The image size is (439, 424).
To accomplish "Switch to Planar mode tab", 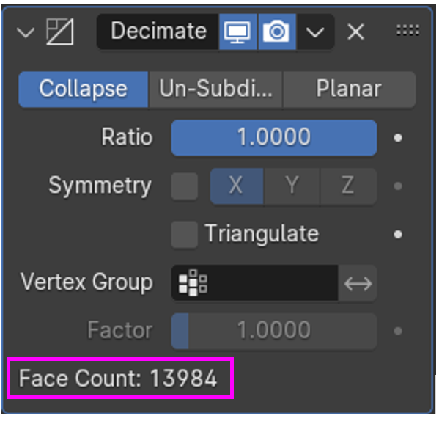I will click(349, 89).
